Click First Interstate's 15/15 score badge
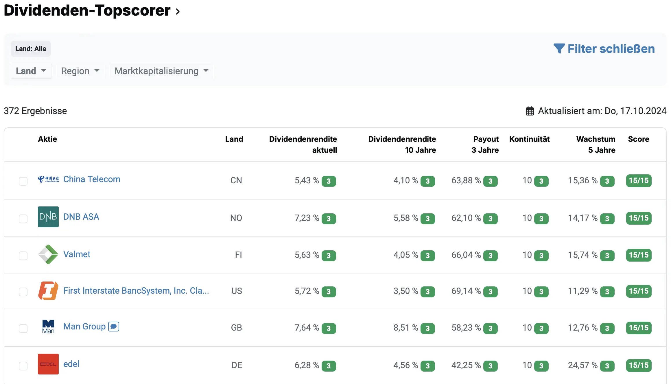This screenshot has width=671, height=384. (x=639, y=291)
